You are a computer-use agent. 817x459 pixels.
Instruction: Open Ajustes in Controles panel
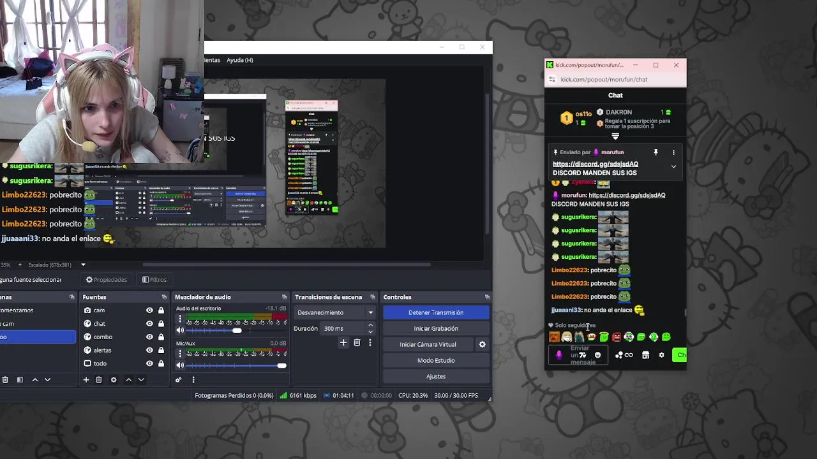pos(436,376)
